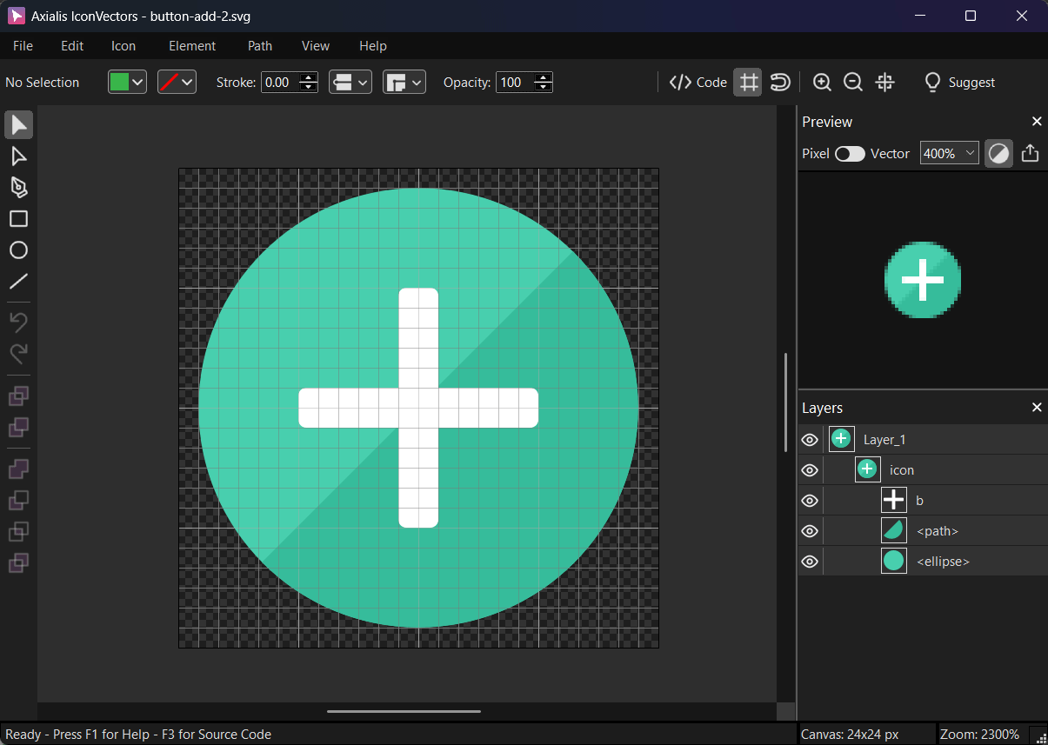
Task: Toggle the grid display
Action: pos(747,82)
